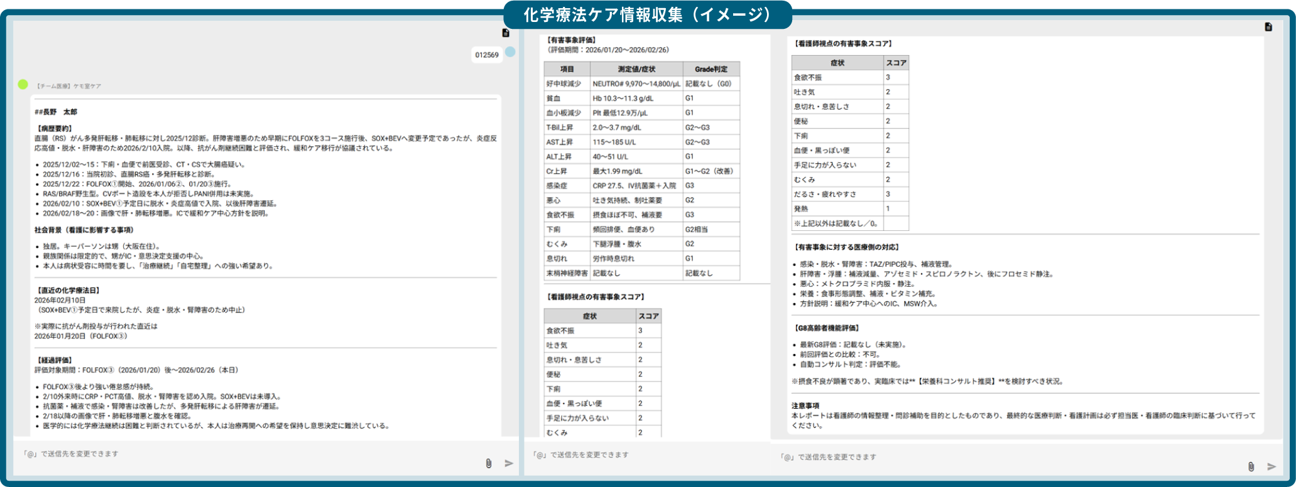
Task: Open the 【チーム医療】ケモ室ケア sender name
Action: tap(68, 86)
